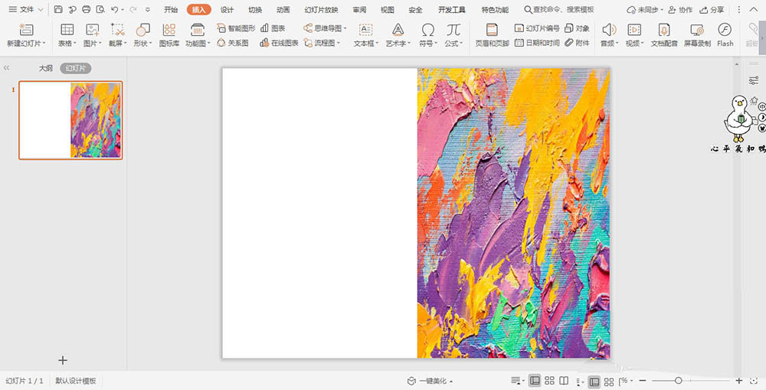
Task: Open the 功能图 icon
Action: pyautogui.click(x=198, y=30)
